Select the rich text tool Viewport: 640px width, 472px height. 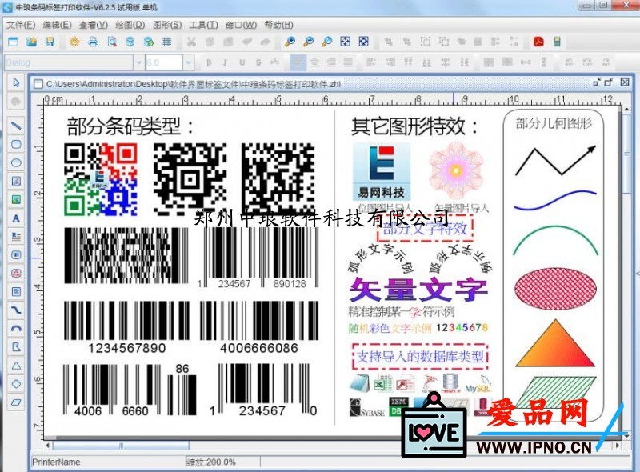16,237
